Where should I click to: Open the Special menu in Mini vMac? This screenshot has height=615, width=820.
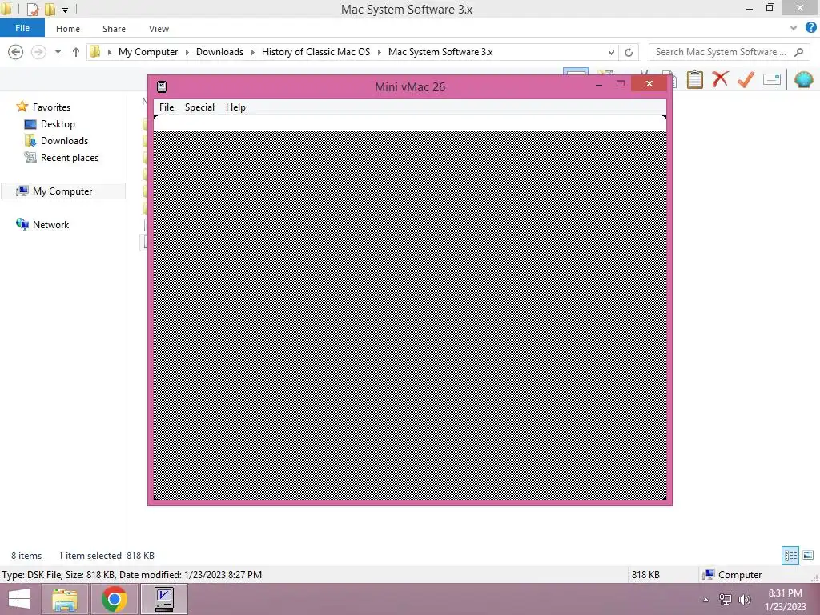[x=199, y=107]
